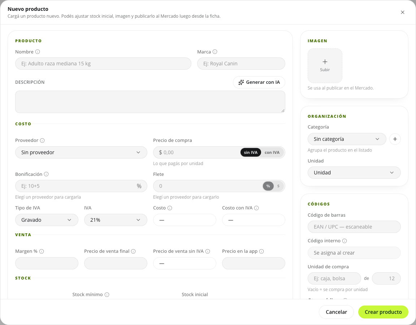Click the Precio en la app info icon

[261, 251]
